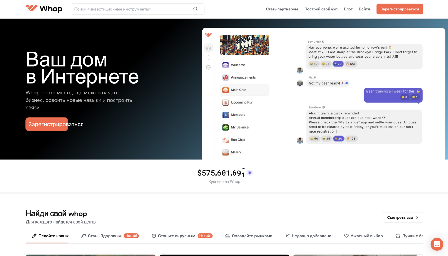Toggle the 123 fire reaction on reminder message
The image size is (448, 256).
point(351,139)
